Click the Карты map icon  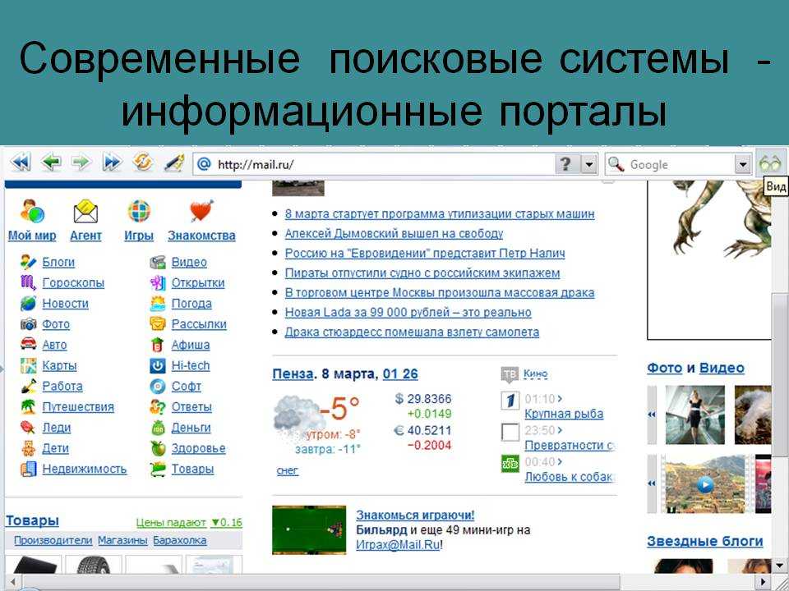coord(28,365)
